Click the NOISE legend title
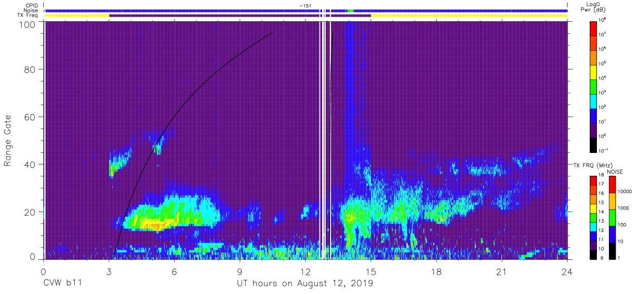 tap(616, 171)
